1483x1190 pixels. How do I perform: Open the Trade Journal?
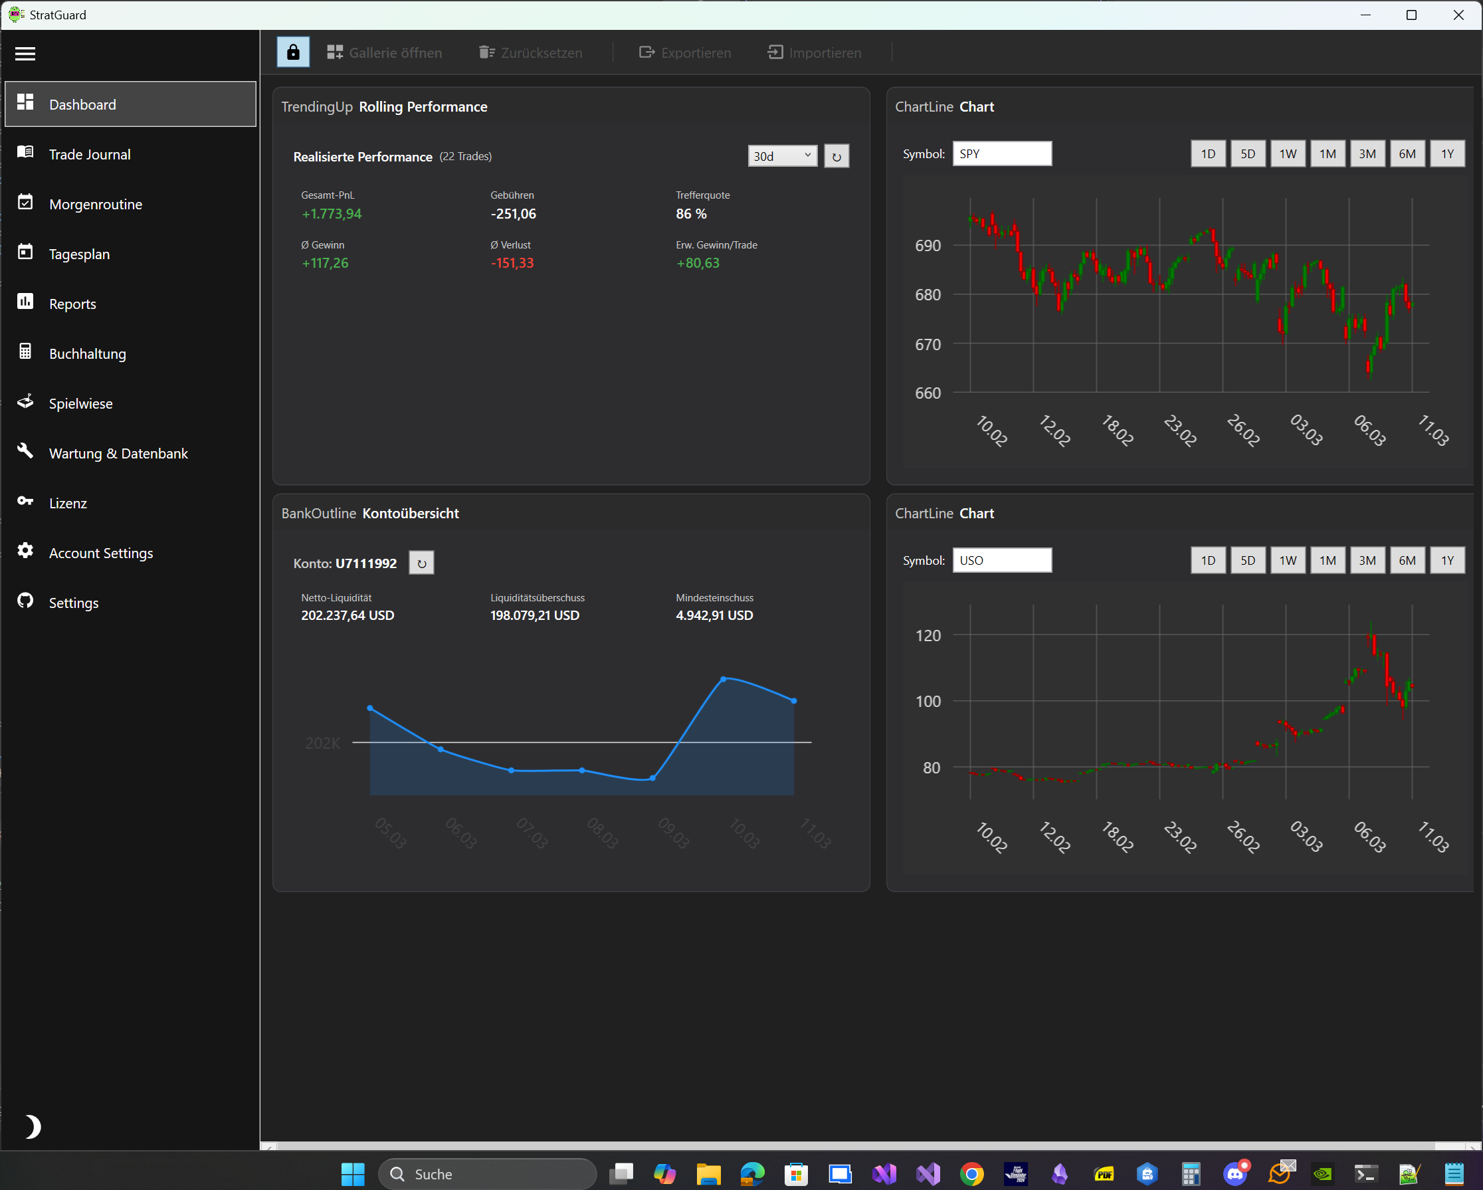(90, 154)
